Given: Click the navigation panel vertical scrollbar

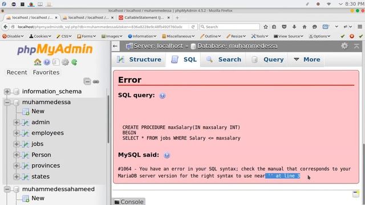Looking at the screenshot, I should (108, 119).
